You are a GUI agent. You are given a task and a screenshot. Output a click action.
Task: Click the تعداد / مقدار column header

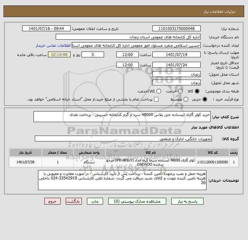click(58, 152)
